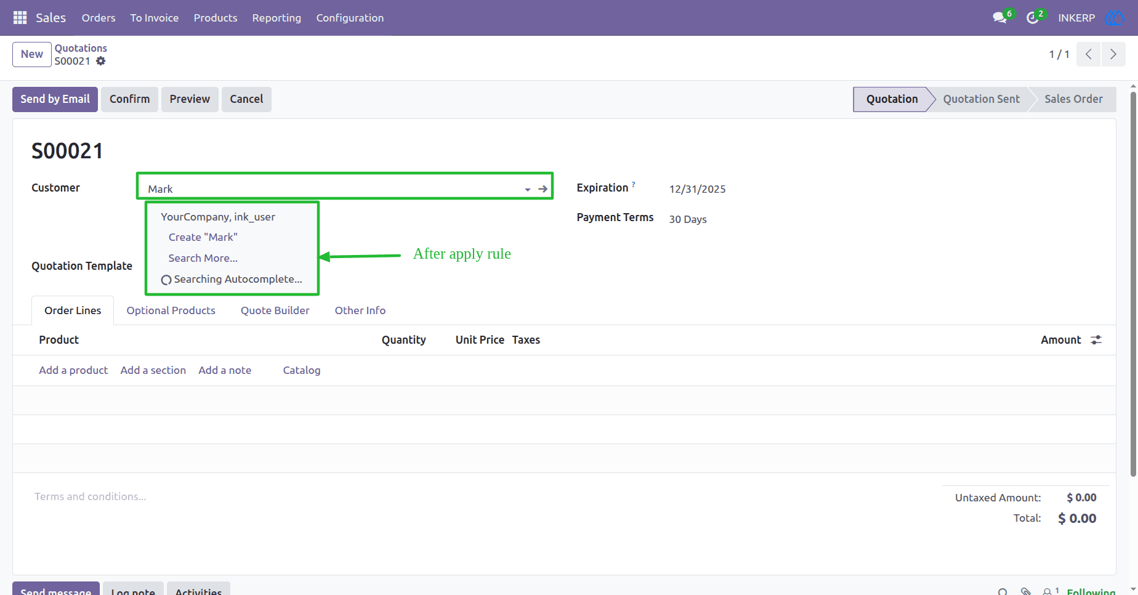Click the Expiration help question mark
The width and height of the screenshot is (1138, 595).
[x=634, y=184]
